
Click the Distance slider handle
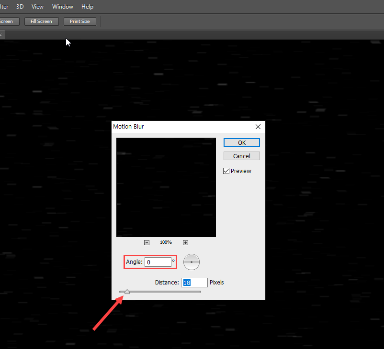coord(127,292)
